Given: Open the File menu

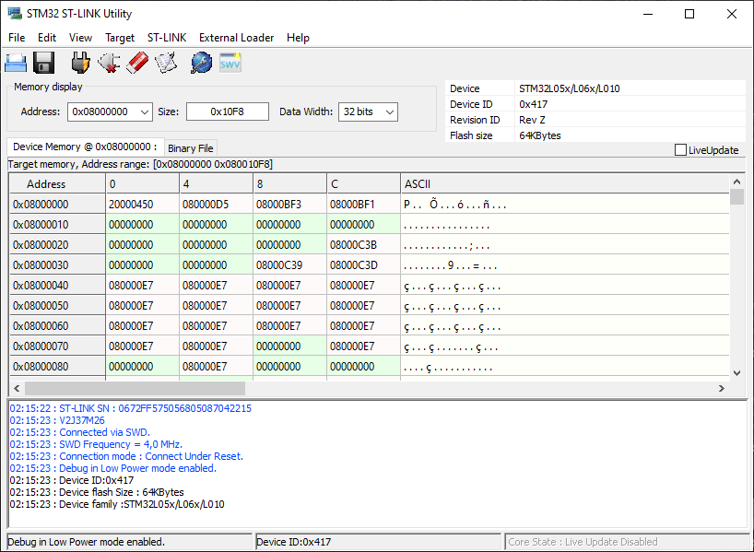Looking at the screenshot, I should [x=17, y=38].
